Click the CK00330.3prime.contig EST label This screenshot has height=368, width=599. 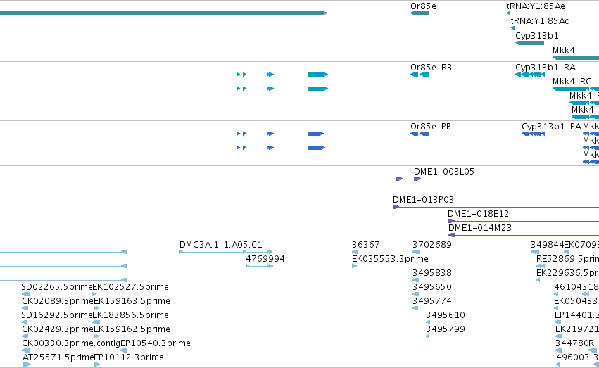point(71,343)
